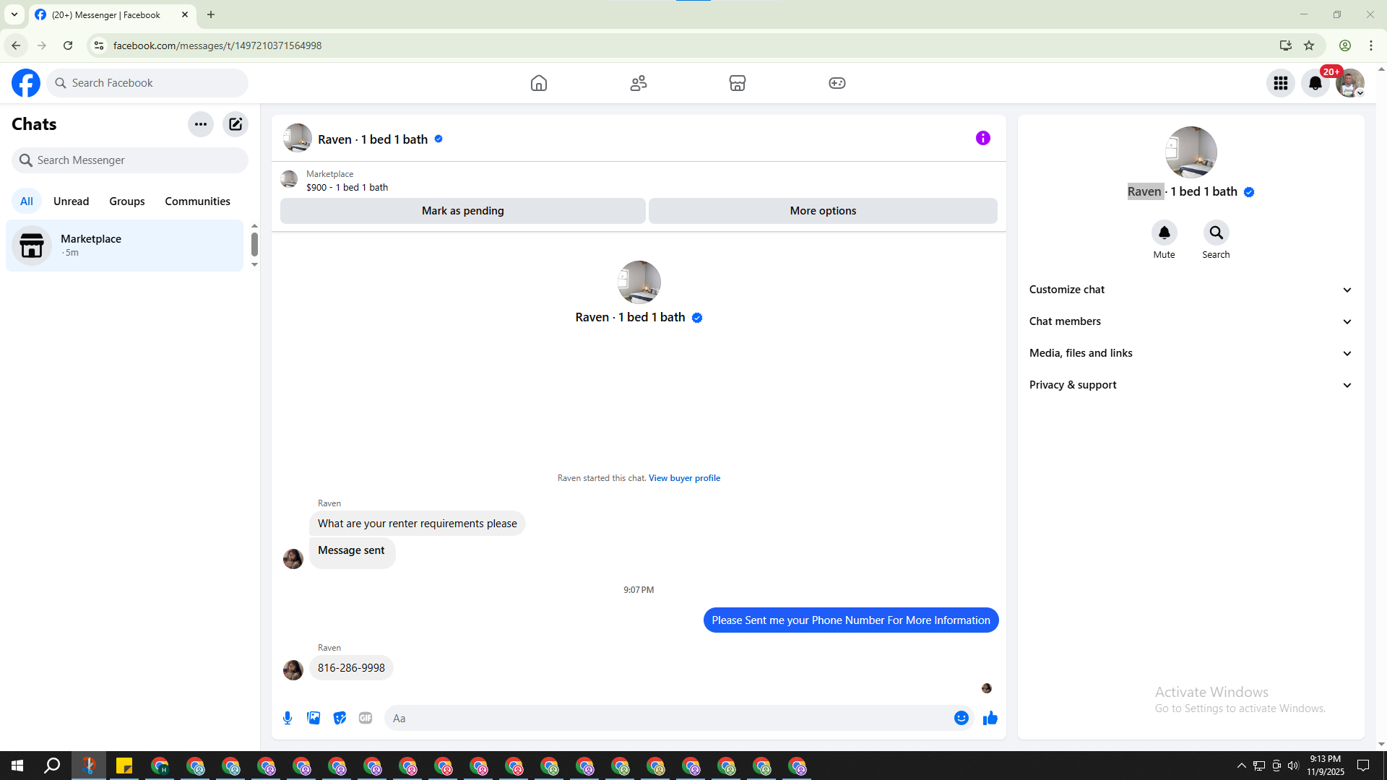
Task: Open the Action Center notifications icon
Action: (1363, 766)
